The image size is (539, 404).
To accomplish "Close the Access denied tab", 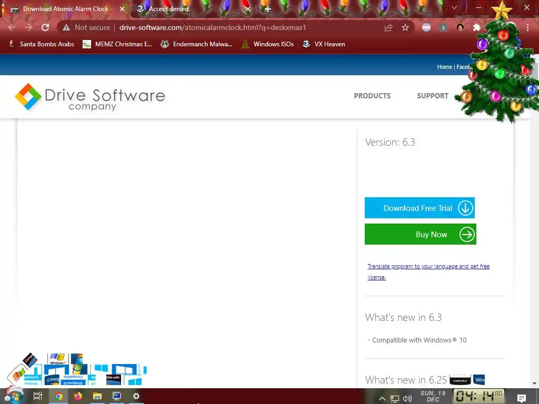I will point(247,9).
